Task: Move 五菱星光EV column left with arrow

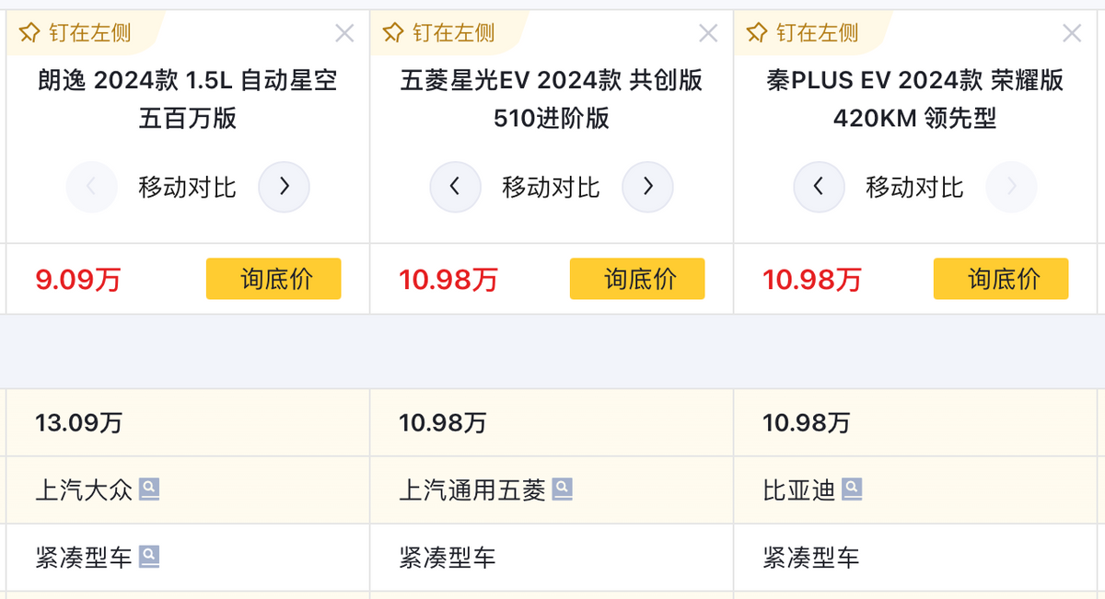Action: (455, 187)
